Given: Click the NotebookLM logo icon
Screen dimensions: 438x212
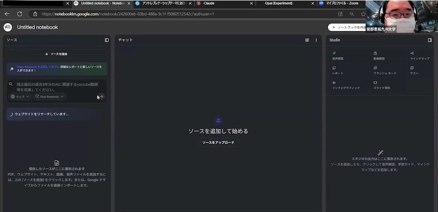Looking at the screenshot, I should coord(8,27).
